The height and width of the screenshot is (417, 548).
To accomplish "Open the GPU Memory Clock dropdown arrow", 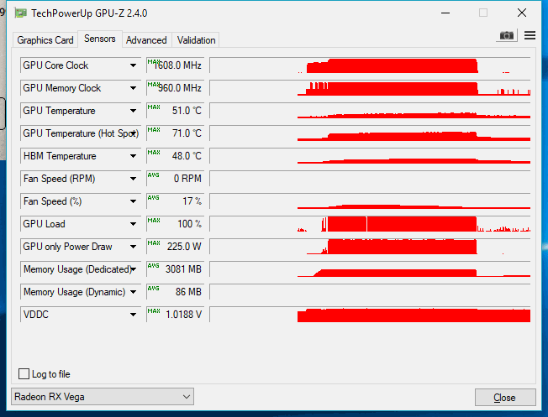I will [x=133, y=88].
